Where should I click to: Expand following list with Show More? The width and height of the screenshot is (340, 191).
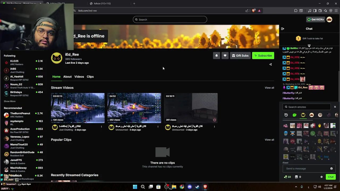[x=10, y=101]
